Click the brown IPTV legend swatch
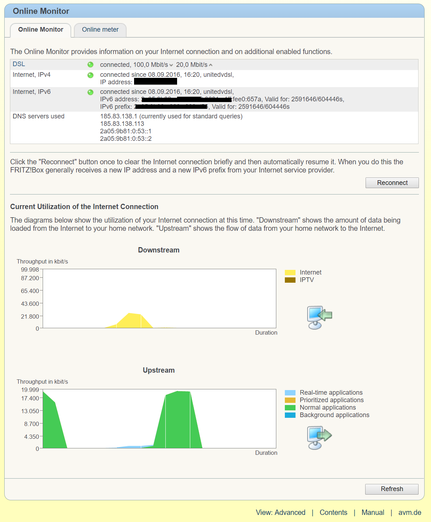Viewport: 431px width, 522px height. [290, 280]
